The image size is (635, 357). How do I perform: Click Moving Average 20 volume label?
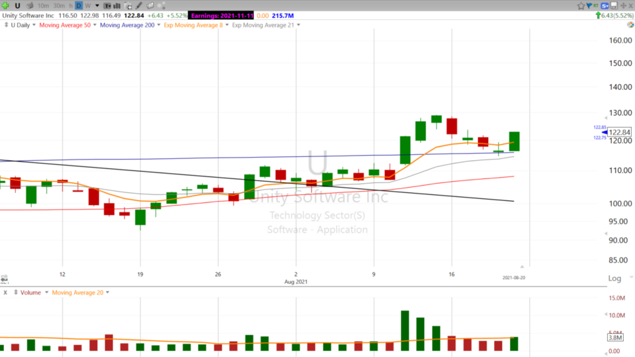tap(77, 293)
